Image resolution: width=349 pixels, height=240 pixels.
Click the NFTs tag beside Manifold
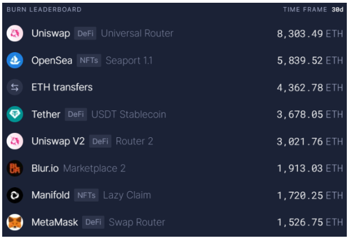point(87,195)
